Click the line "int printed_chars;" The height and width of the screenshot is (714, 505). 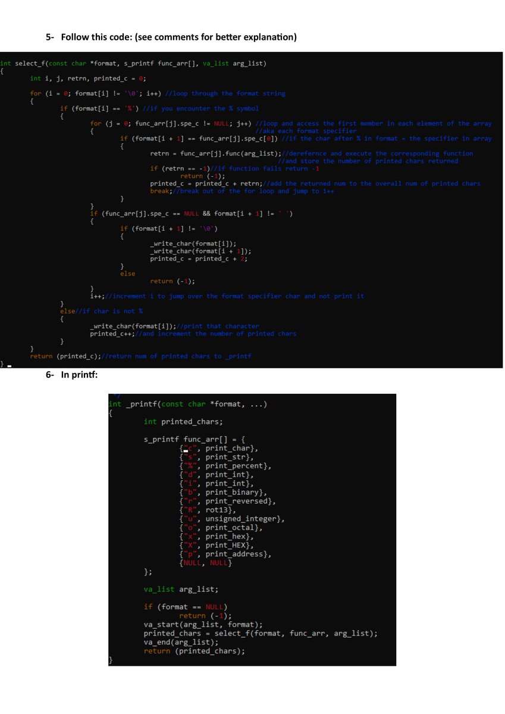point(183,422)
